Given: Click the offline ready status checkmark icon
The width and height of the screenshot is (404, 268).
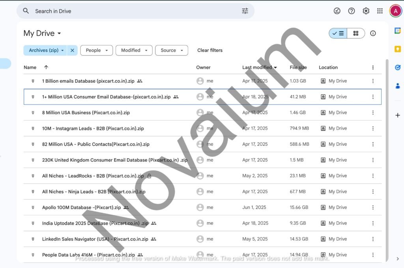Looking at the screenshot, I should 337,11.
